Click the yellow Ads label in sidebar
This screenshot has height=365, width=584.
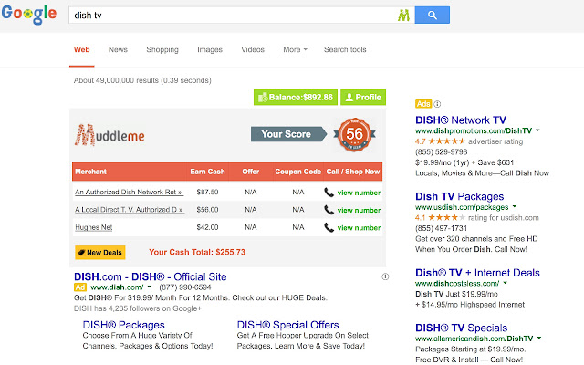click(x=423, y=104)
